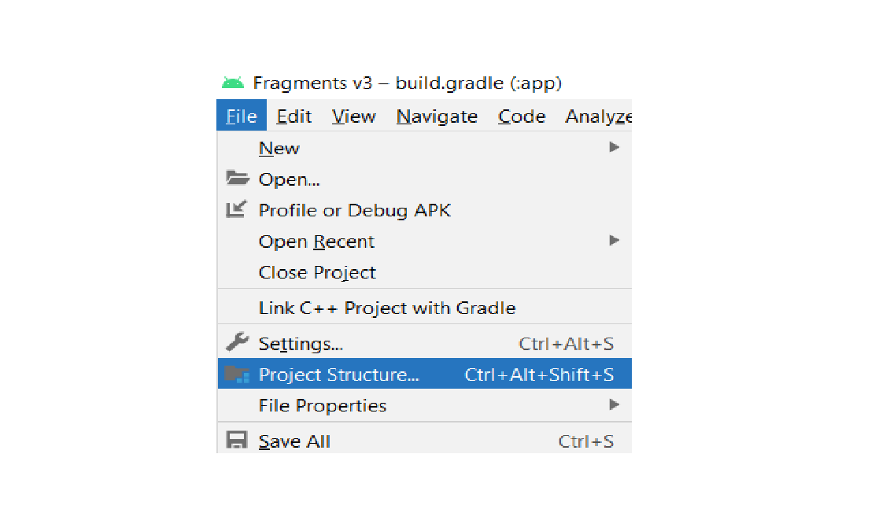Expand the Open Recent submenu

pos(613,241)
